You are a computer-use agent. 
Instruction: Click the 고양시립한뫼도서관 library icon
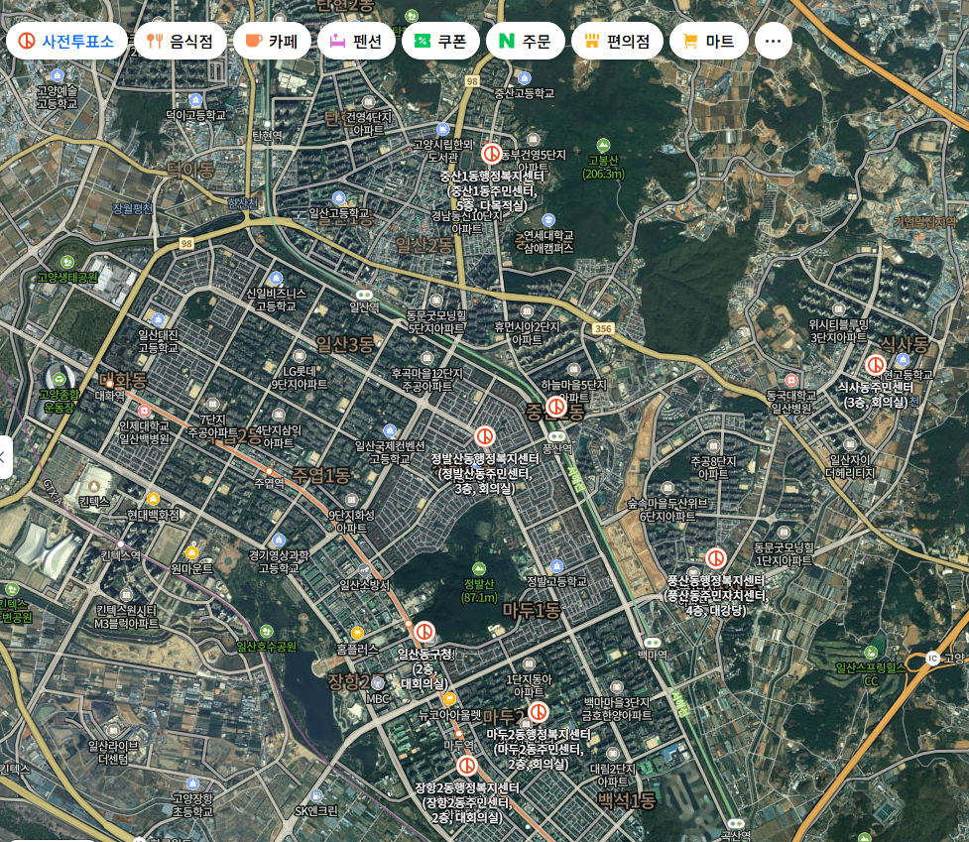tap(442, 129)
